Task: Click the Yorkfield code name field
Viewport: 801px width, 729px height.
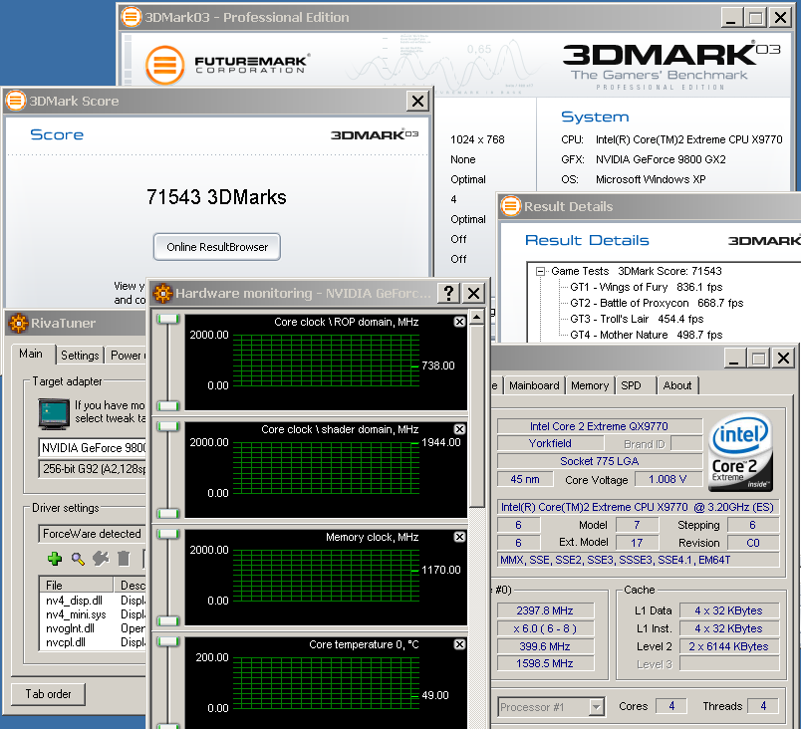Action: coord(550,443)
